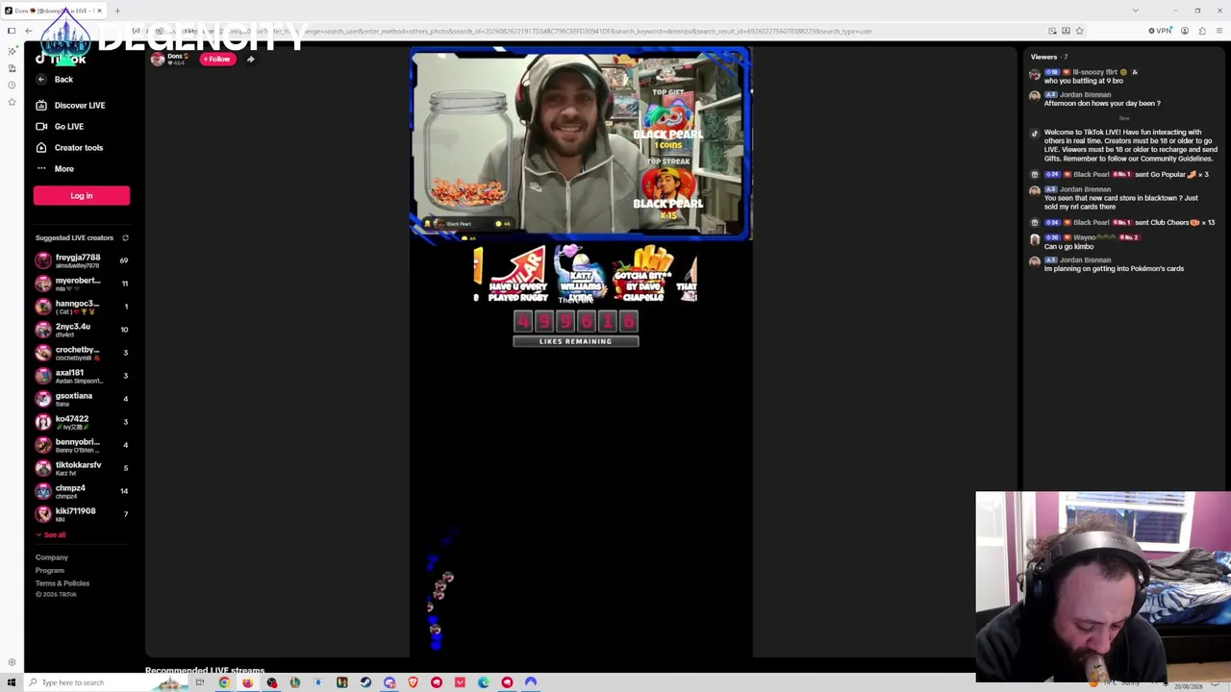1231x692 pixels.
Task: Click the red Log in button
Action: tap(82, 196)
